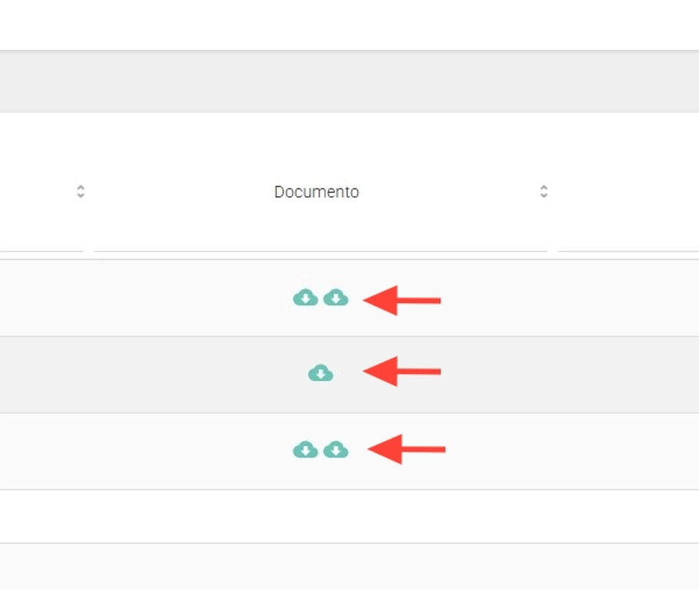Download the right document in first row
This screenshot has height=589, width=699.
click(x=336, y=298)
